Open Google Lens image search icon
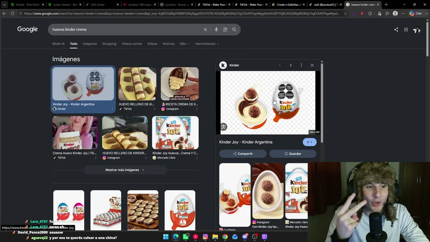430x242 pixels. [225, 30]
